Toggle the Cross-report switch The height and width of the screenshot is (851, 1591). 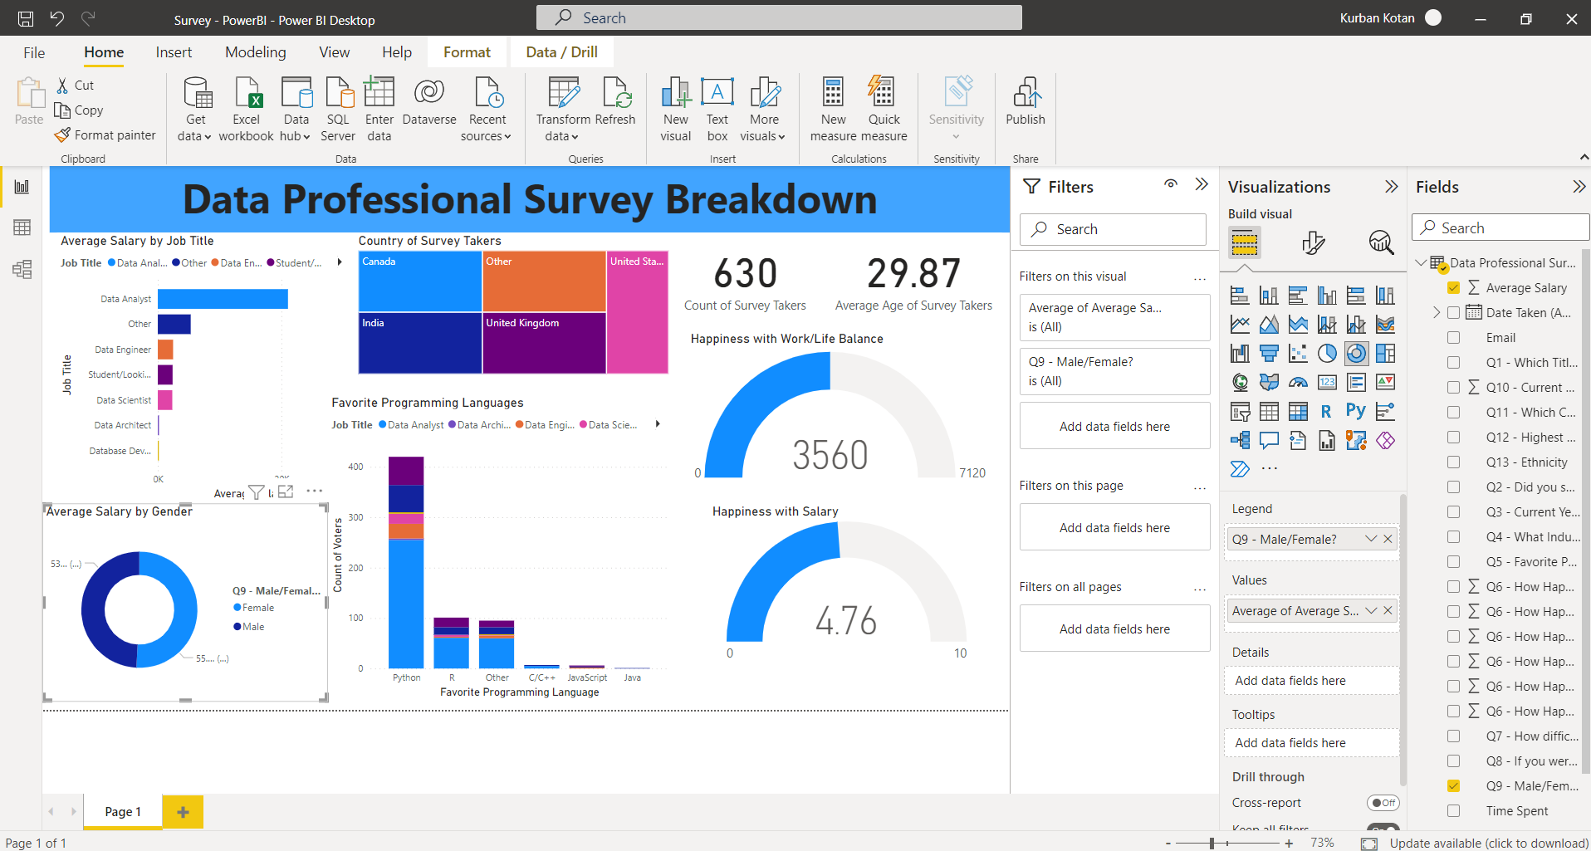[1383, 803]
